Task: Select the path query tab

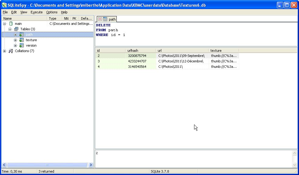Action: (107, 19)
